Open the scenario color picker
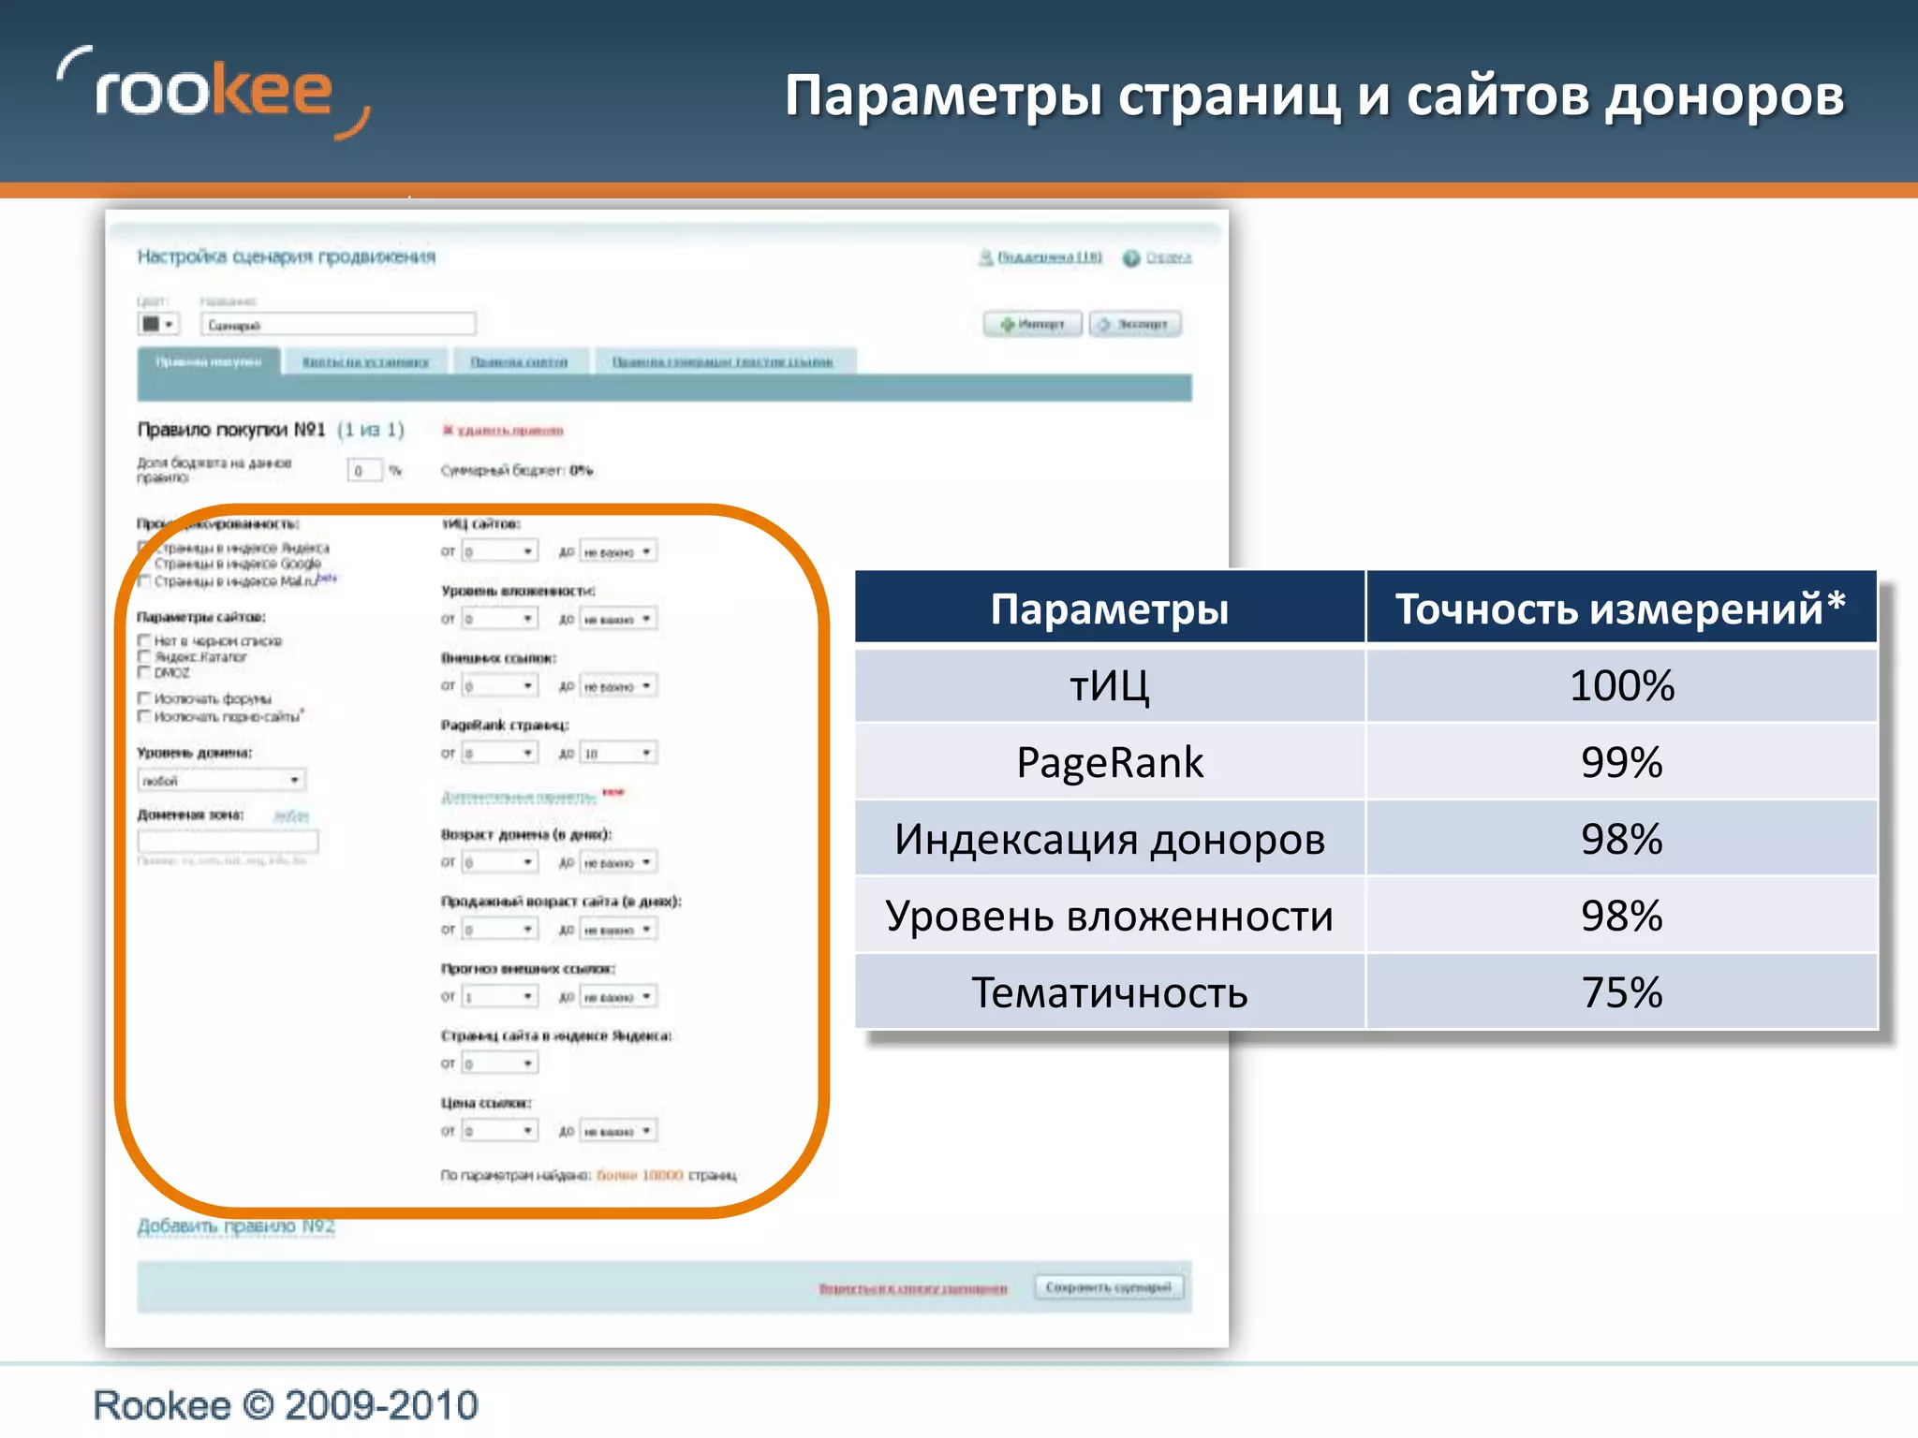This screenshot has height=1438, width=1918. pos(157,324)
